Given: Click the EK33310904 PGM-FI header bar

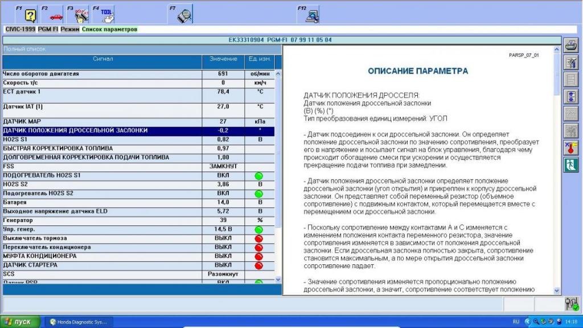Looking at the screenshot, I should click(x=281, y=40).
